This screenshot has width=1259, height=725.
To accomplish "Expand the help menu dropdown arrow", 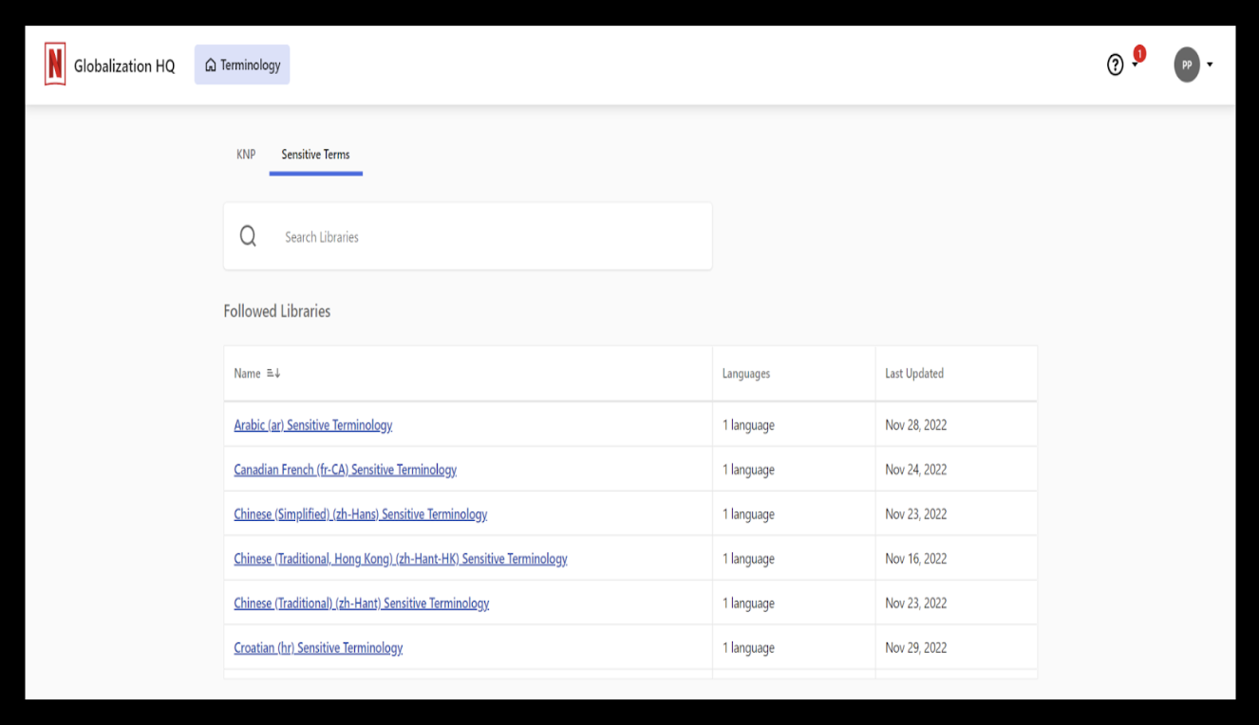I will pos(1135,65).
